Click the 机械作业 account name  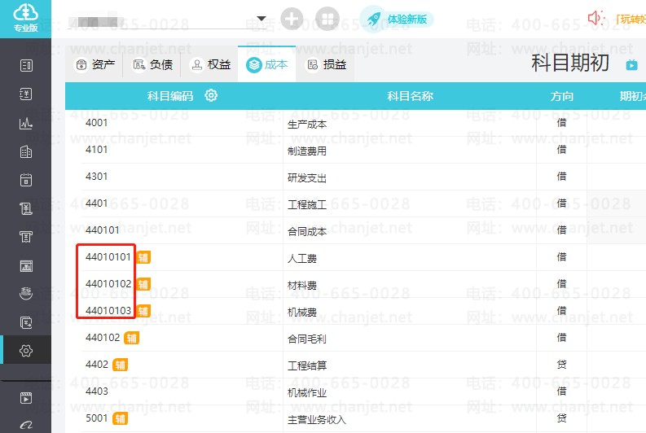307,392
